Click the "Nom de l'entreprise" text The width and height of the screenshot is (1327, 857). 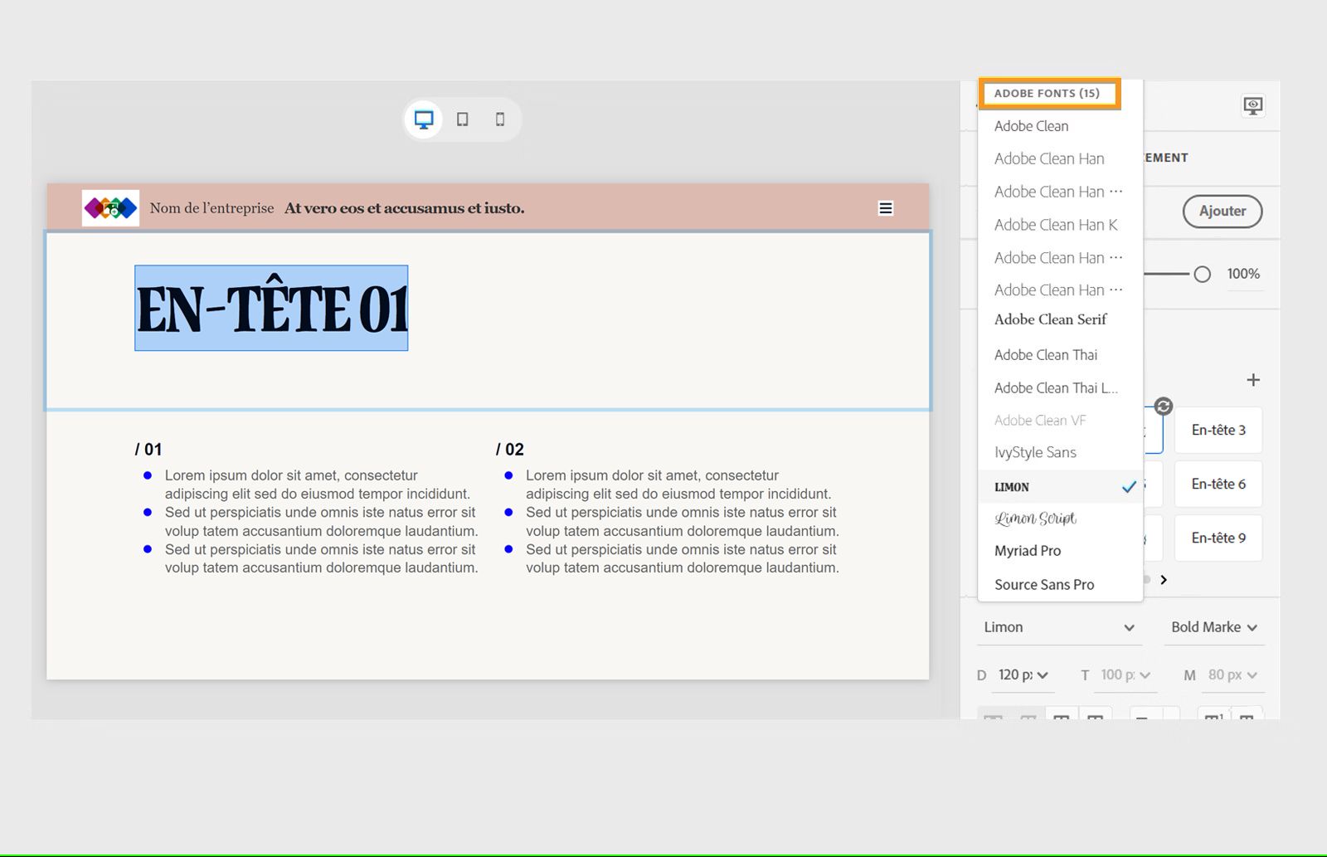click(211, 208)
